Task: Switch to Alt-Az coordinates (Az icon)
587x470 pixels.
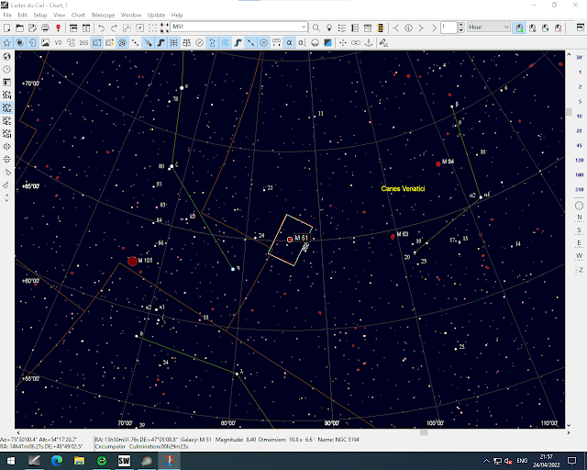Action: [6, 108]
